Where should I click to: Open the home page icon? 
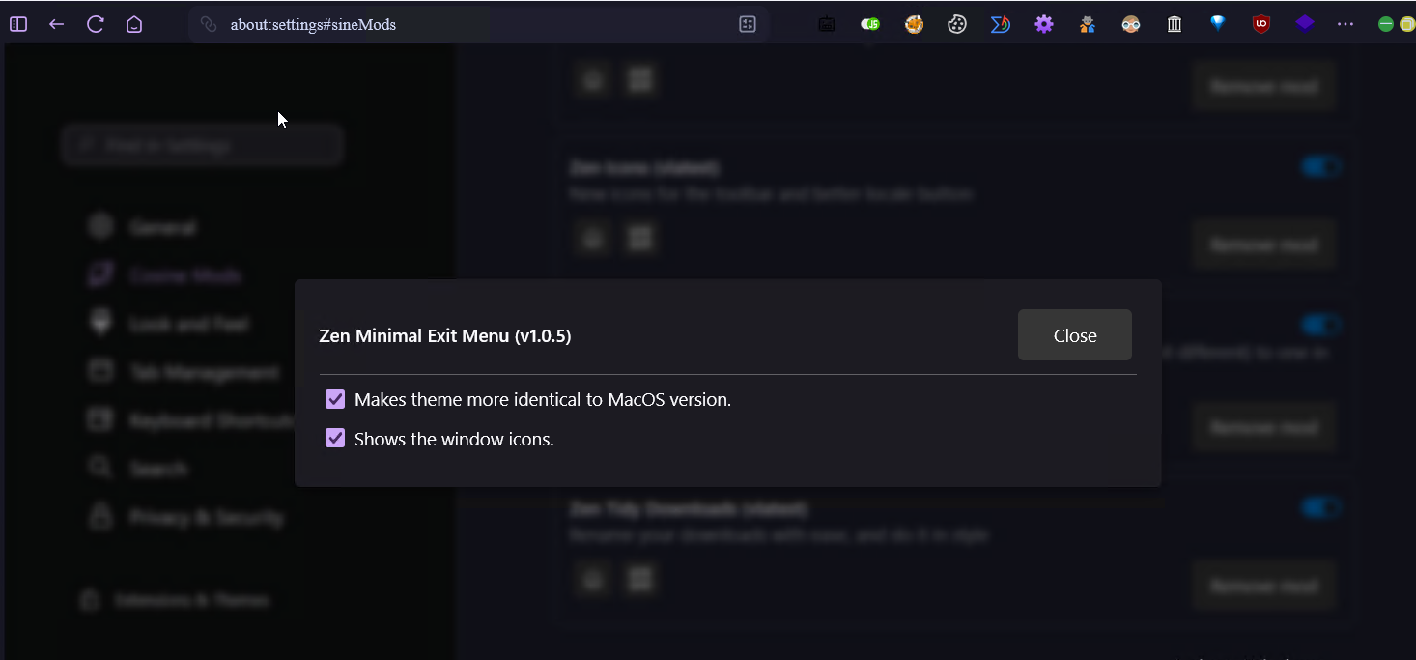(x=134, y=25)
